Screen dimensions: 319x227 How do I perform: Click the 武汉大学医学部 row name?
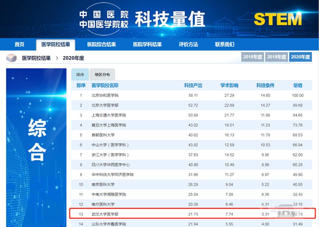click(x=105, y=214)
